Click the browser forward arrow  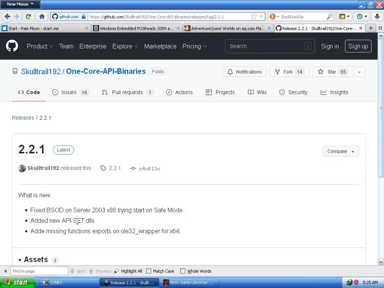(16, 16)
